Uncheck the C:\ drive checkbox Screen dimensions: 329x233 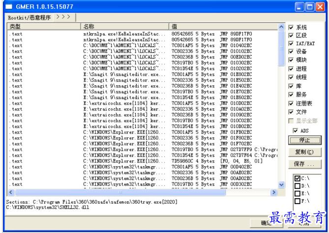coord(298,179)
